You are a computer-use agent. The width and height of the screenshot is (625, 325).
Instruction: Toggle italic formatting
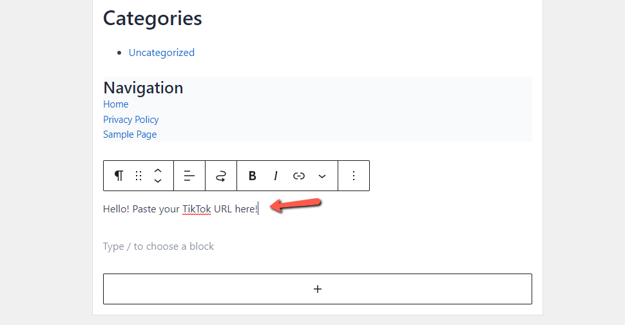click(x=276, y=176)
